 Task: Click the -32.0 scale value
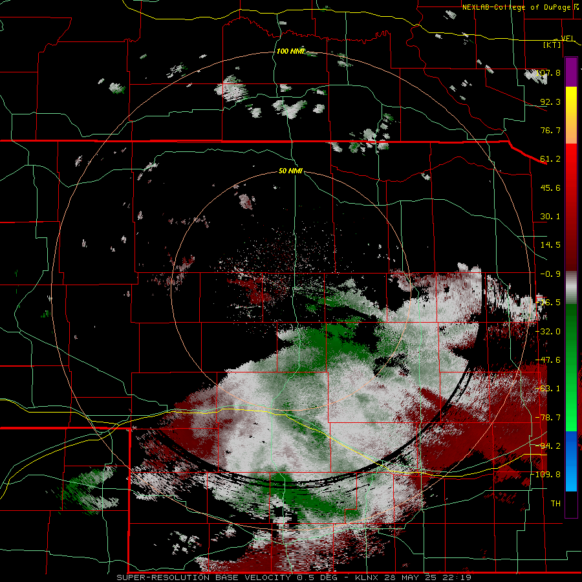[548, 332]
